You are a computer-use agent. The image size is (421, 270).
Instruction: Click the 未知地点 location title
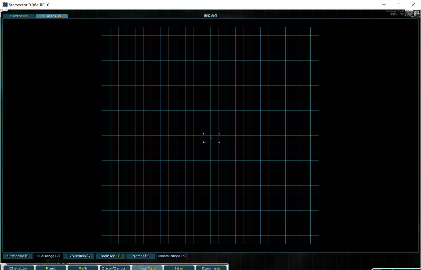(210, 16)
